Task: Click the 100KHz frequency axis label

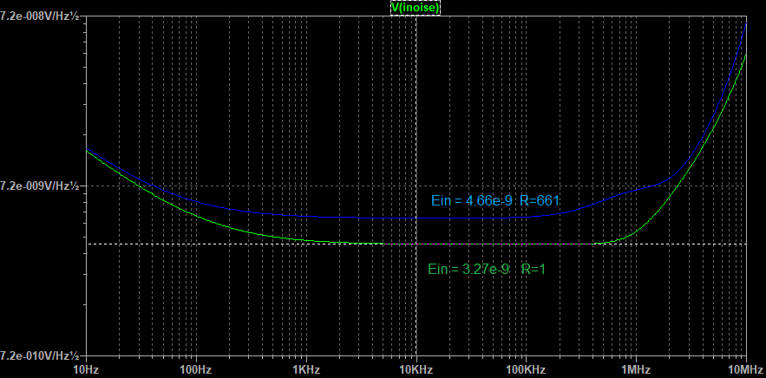Action: [x=526, y=369]
